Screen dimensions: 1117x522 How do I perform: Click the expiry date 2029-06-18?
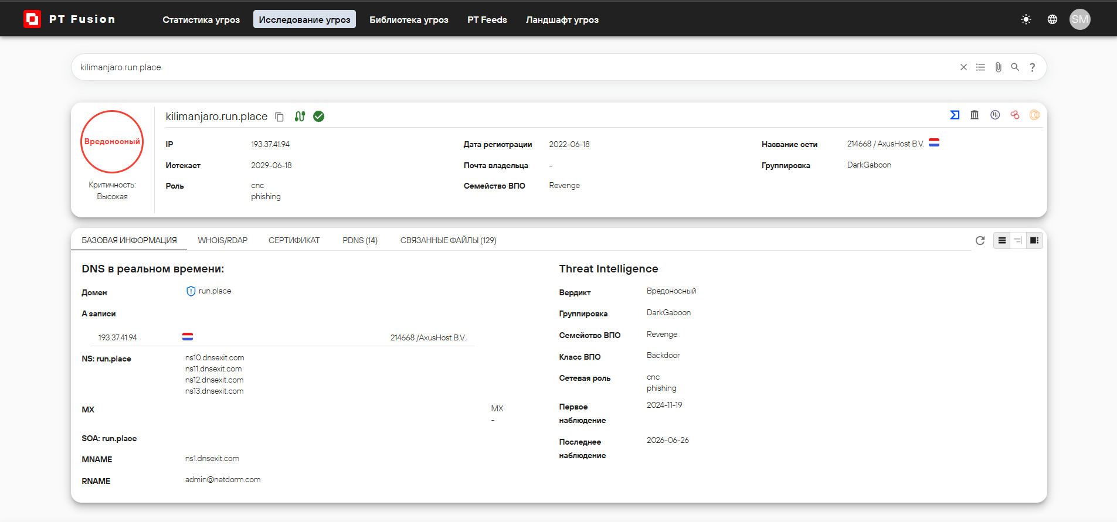click(x=271, y=165)
